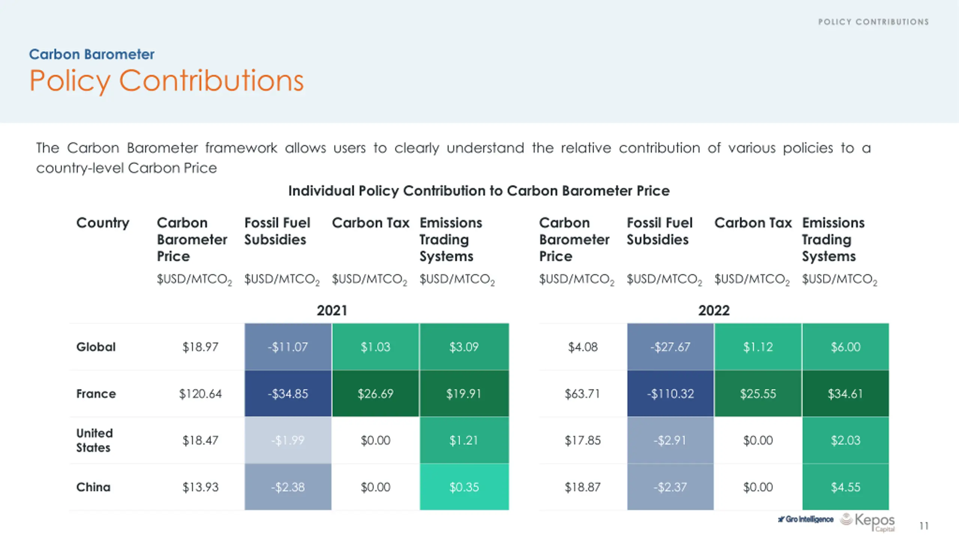
Task: Click the table title 'Individual Policy Contribution to Carbon Barometer Price'
Action: pos(479,191)
